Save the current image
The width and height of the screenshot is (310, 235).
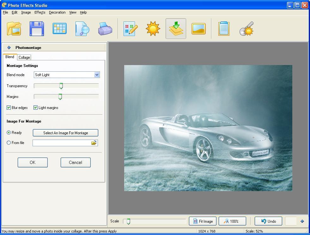click(36, 28)
